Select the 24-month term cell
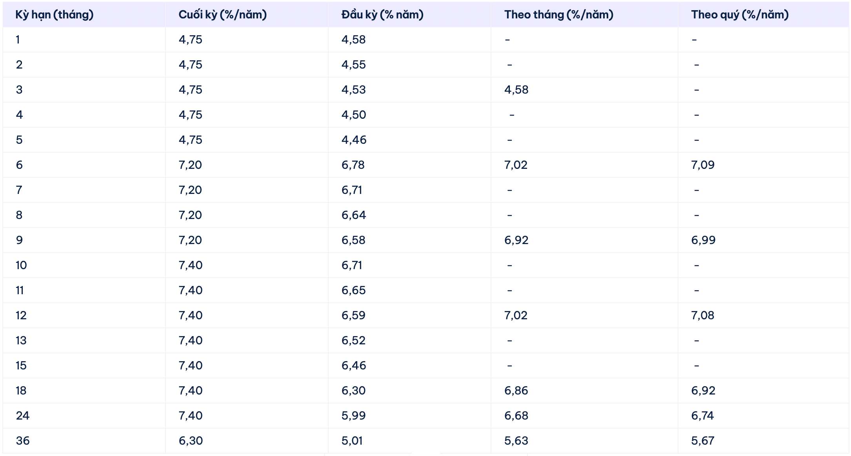This screenshot has height=456, width=851. click(x=23, y=416)
